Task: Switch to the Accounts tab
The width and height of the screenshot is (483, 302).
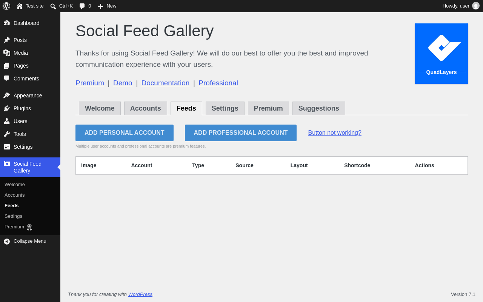Action: point(146,108)
